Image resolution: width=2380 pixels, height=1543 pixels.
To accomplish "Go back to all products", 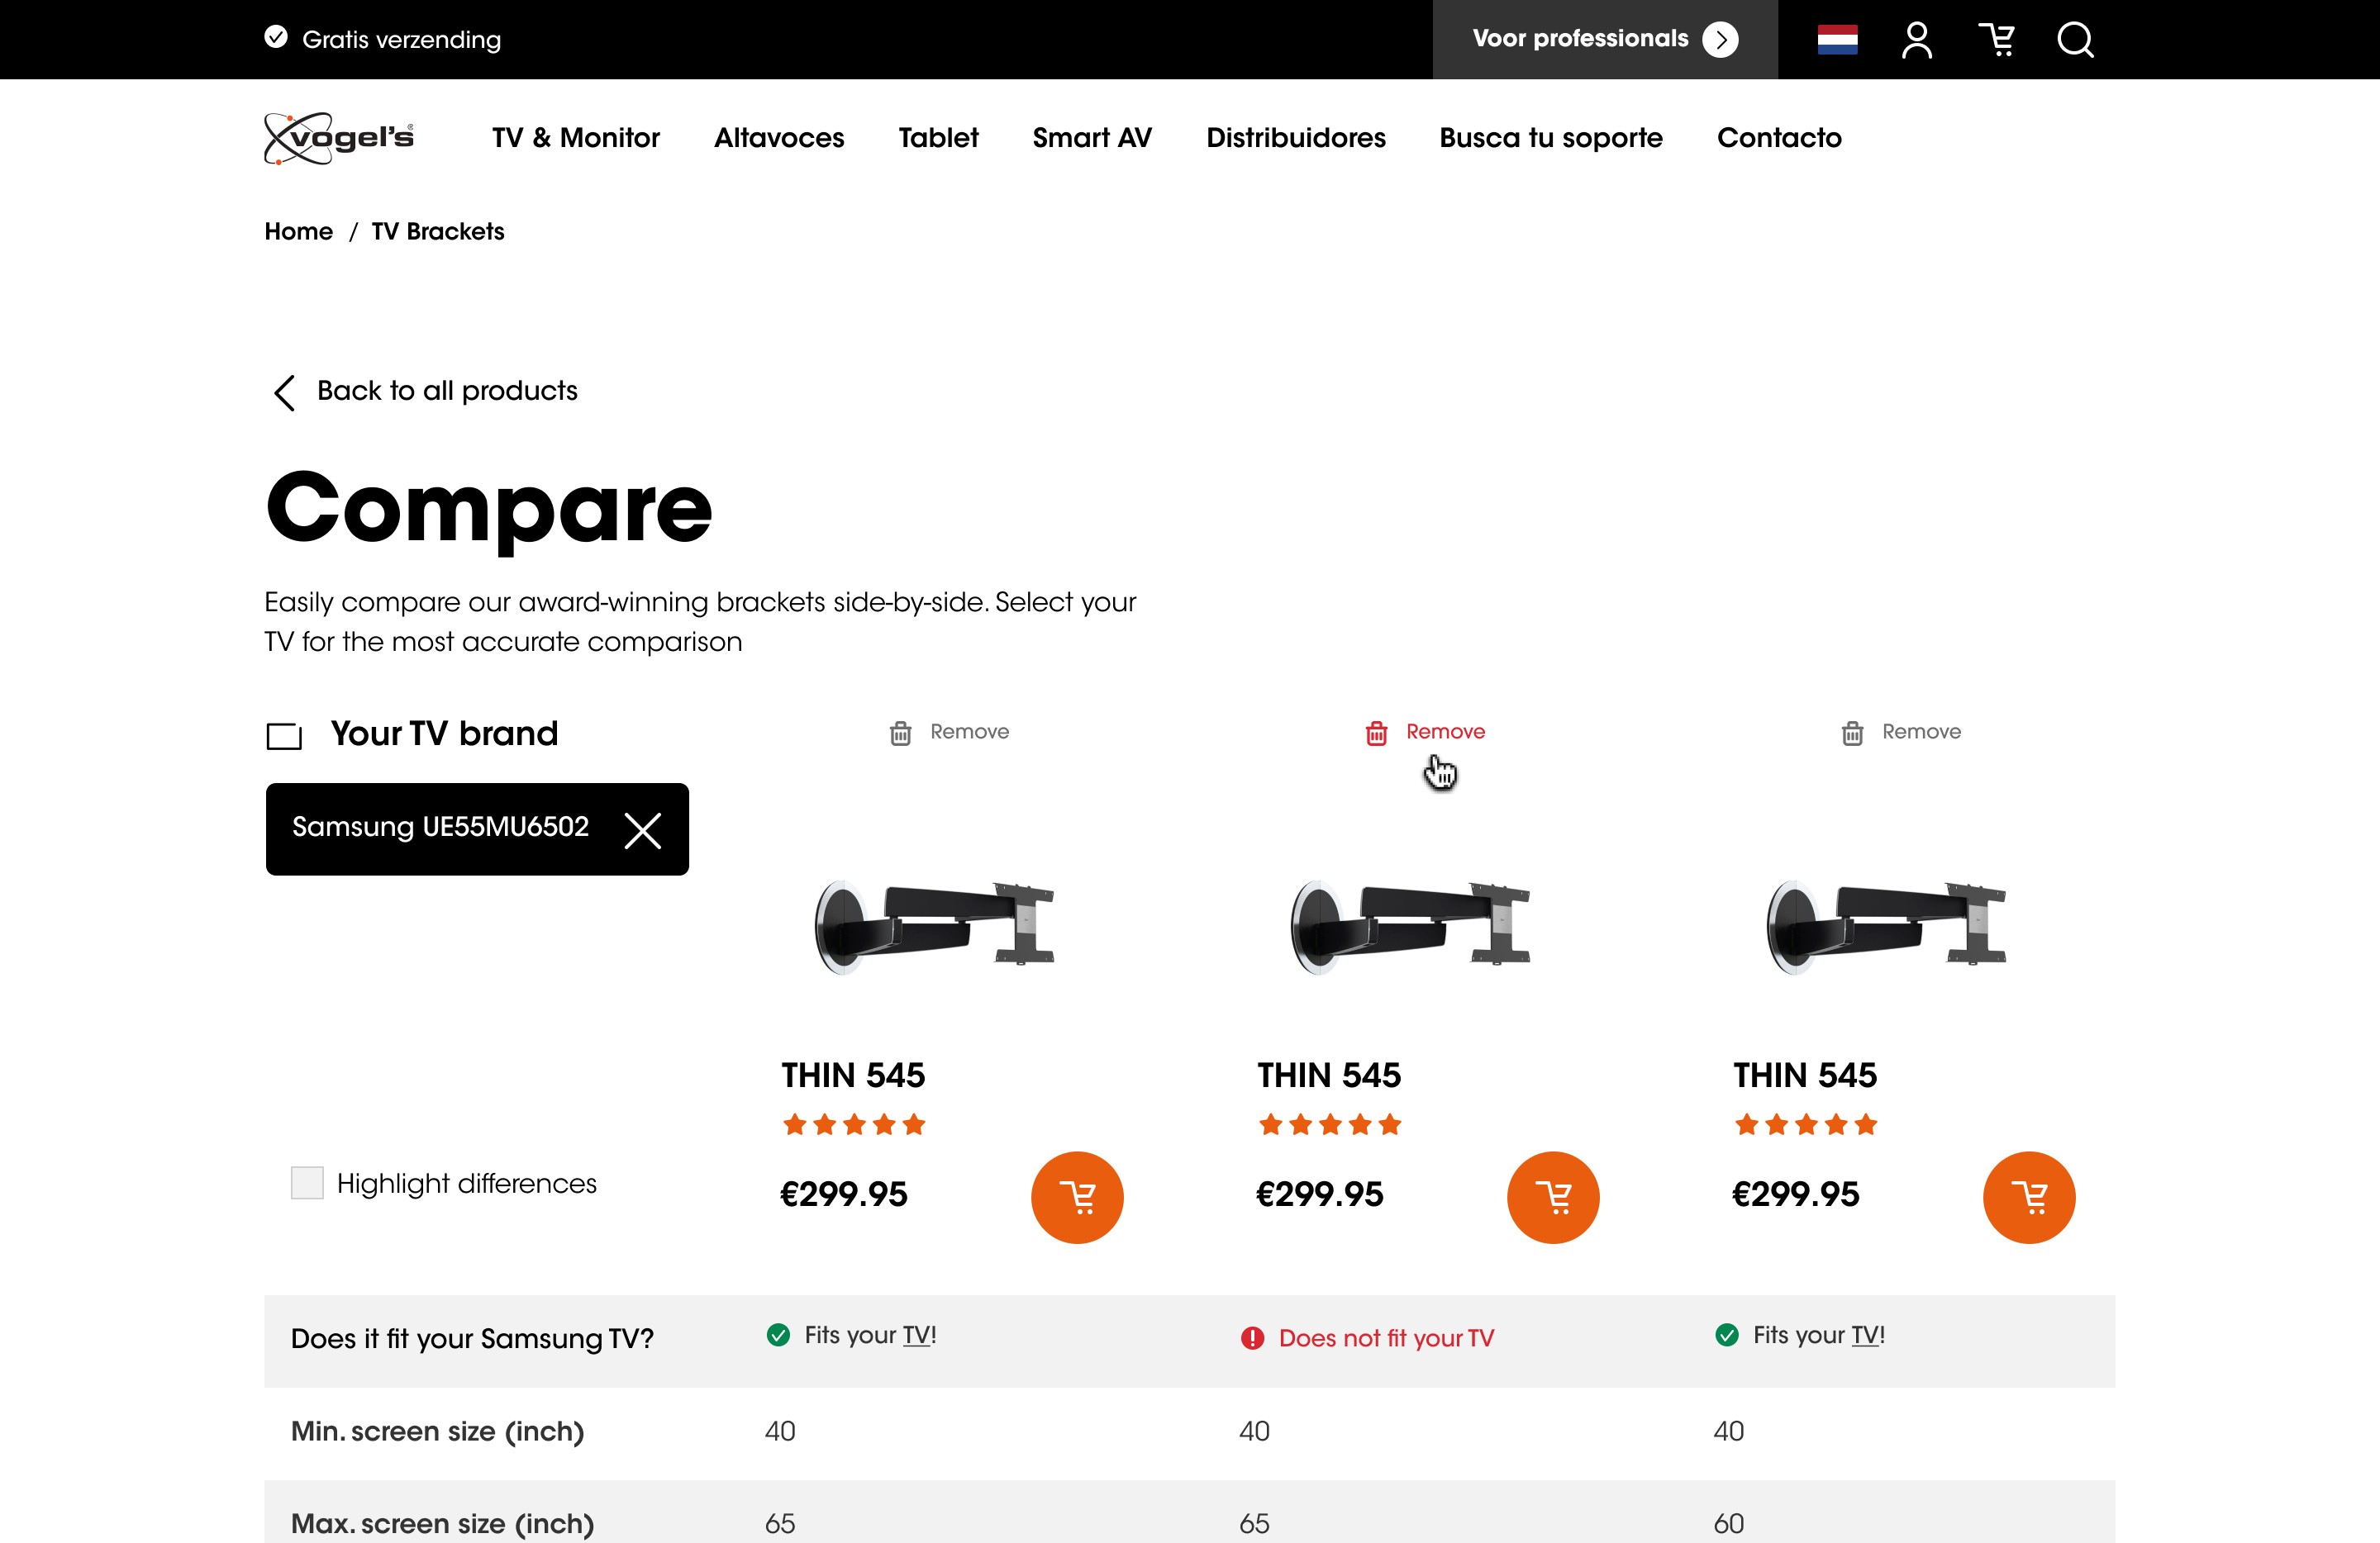I will click(x=426, y=391).
